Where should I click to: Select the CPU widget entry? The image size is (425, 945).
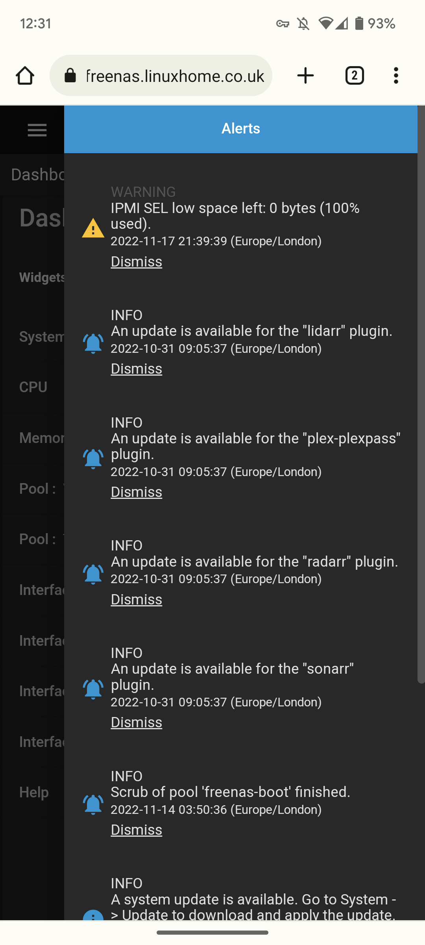tap(33, 387)
